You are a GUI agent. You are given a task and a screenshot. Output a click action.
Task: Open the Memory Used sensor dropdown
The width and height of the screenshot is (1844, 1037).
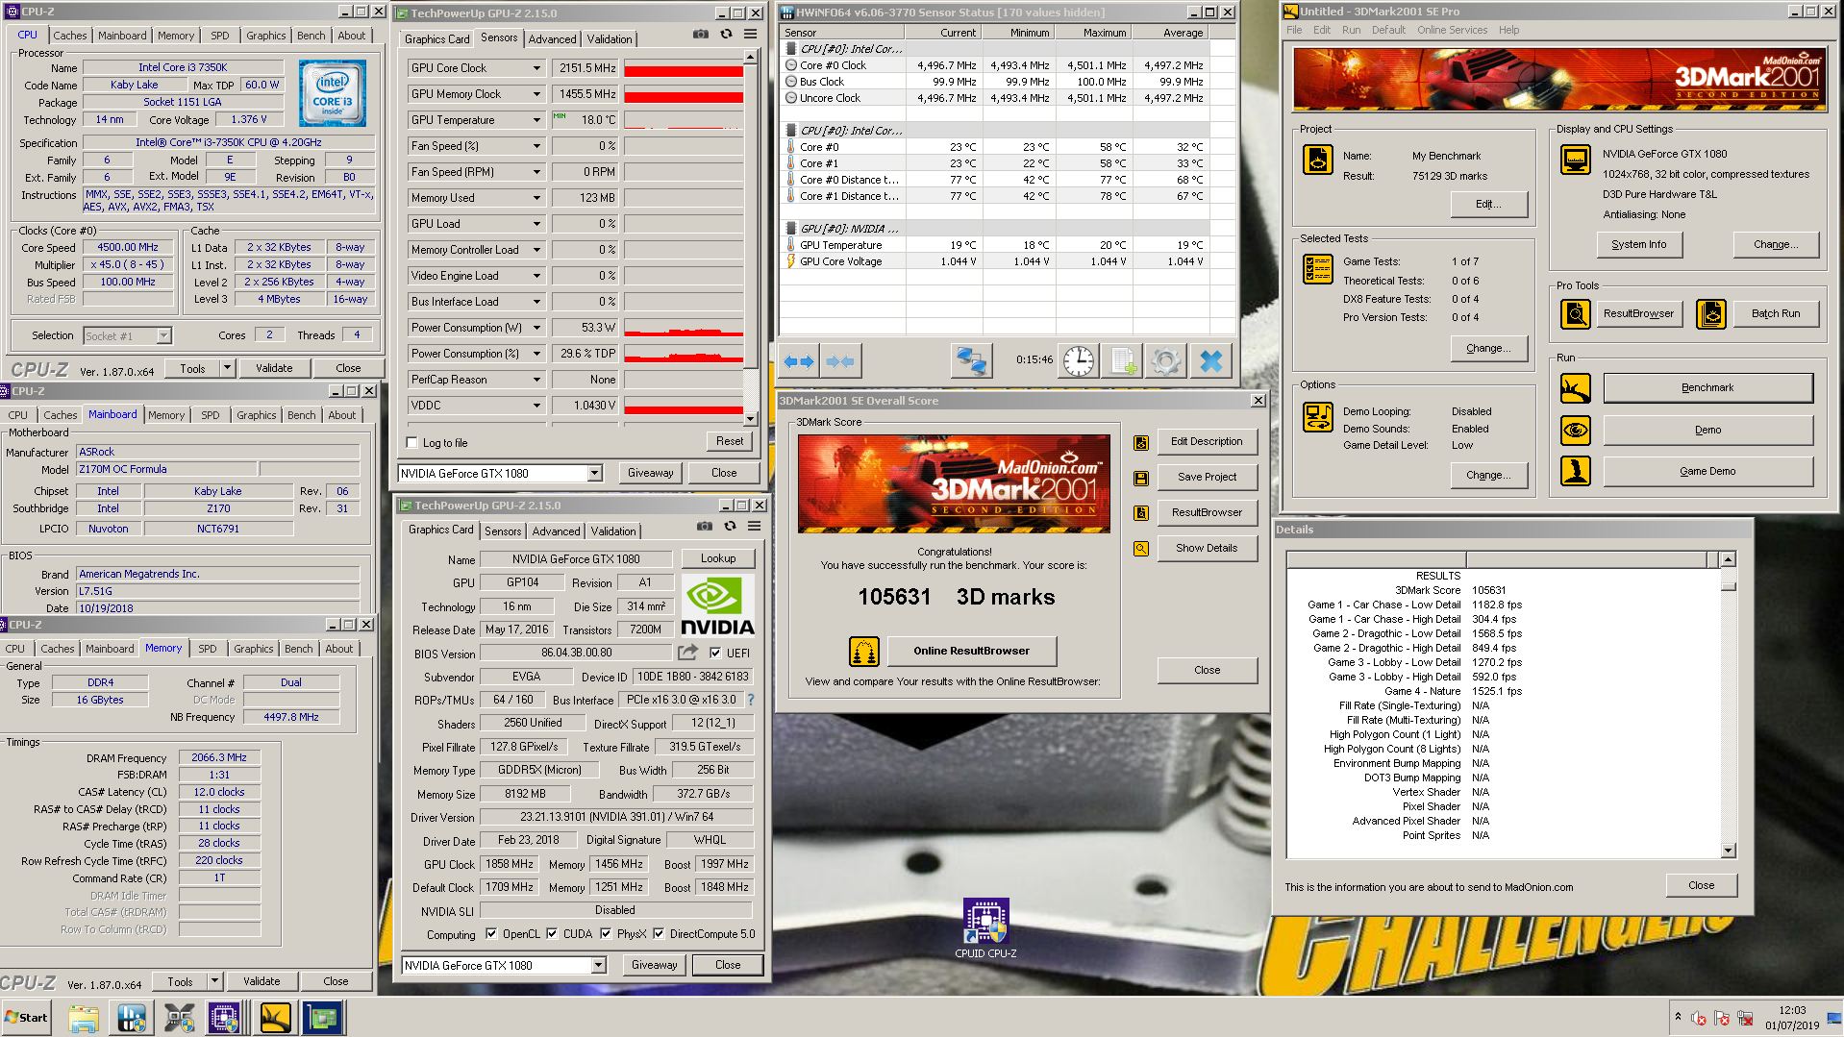[x=536, y=198]
